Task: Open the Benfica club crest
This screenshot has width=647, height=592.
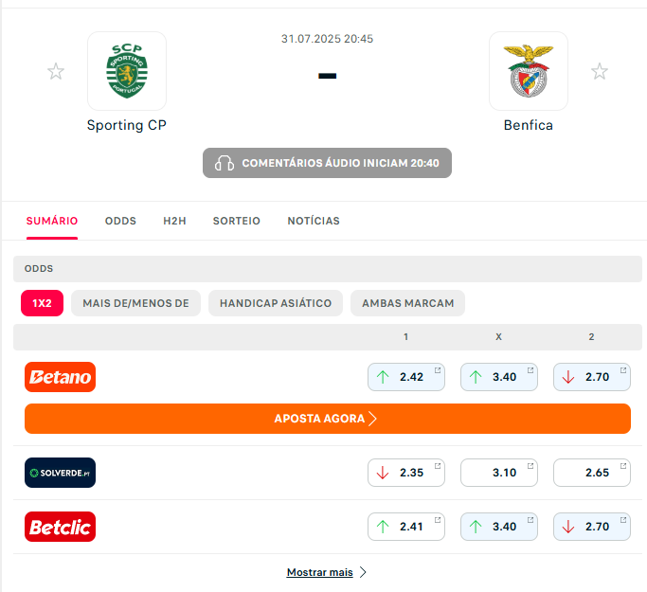Action: (529, 71)
